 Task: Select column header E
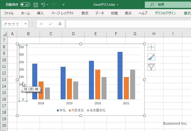tap(95, 34)
